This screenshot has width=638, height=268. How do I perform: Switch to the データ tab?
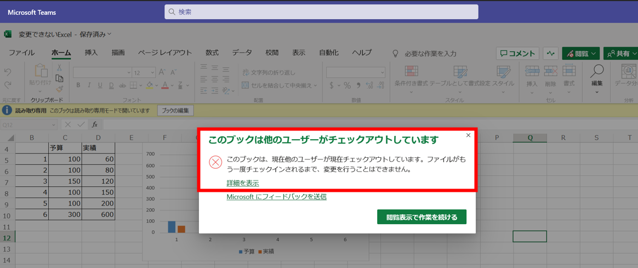coord(242,53)
